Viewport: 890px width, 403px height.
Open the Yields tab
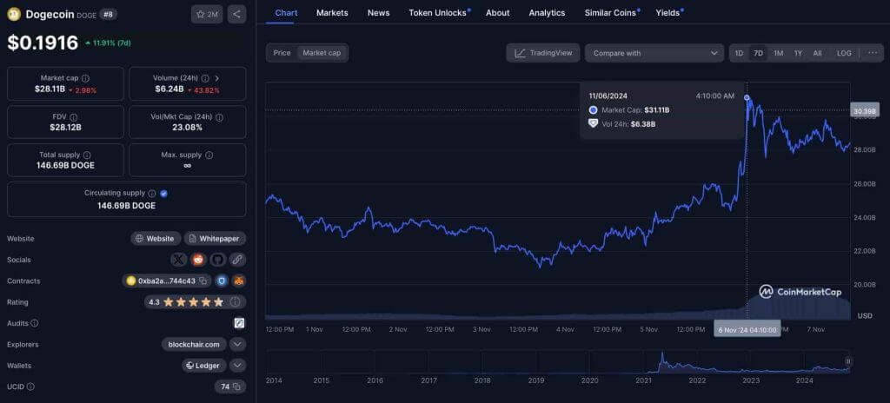click(x=667, y=12)
